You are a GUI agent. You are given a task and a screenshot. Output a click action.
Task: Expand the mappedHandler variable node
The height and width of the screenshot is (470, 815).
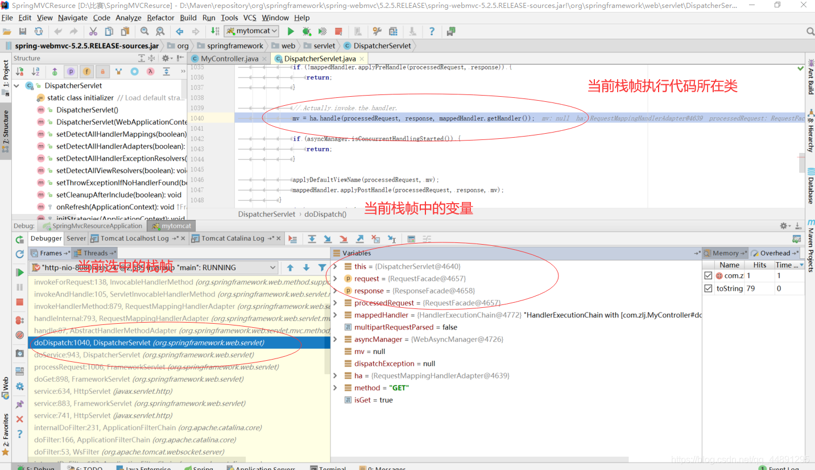(335, 315)
